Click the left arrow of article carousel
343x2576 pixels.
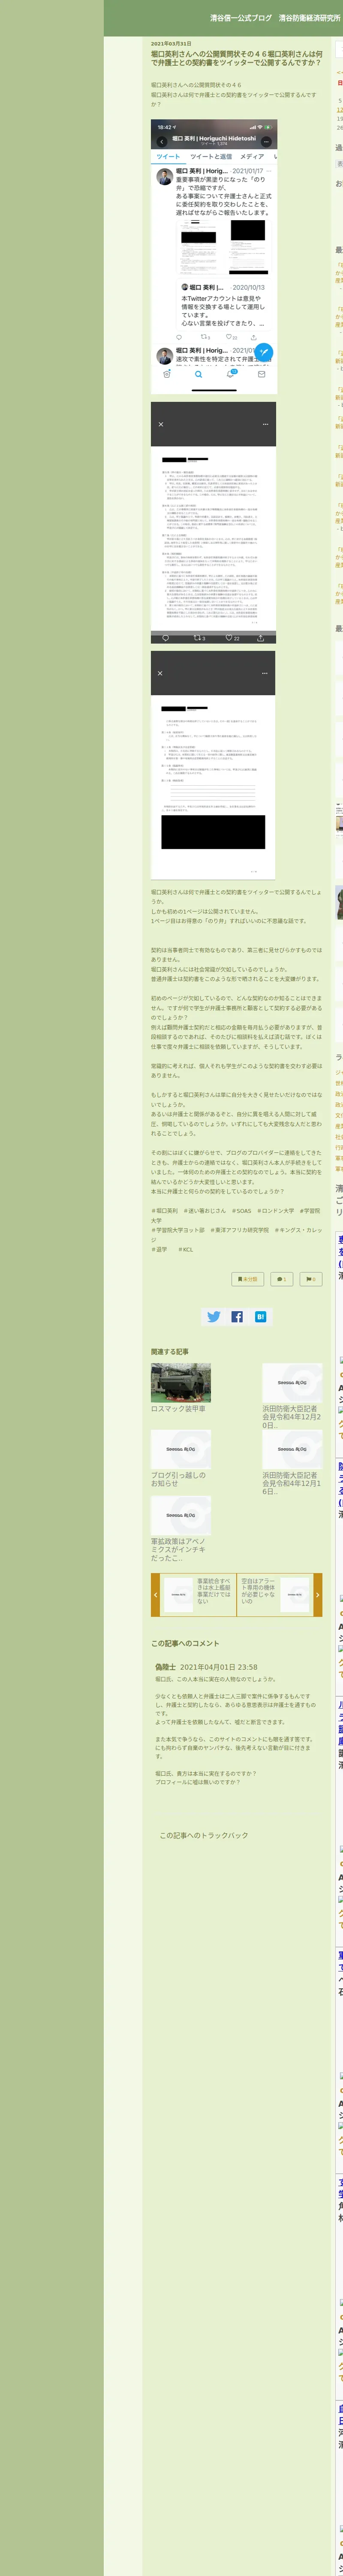click(155, 1594)
